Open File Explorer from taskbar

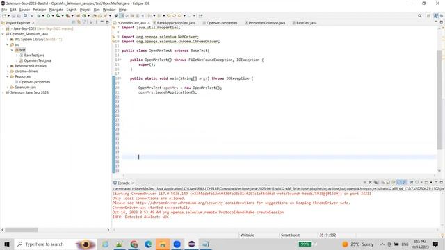[x=163, y=244]
